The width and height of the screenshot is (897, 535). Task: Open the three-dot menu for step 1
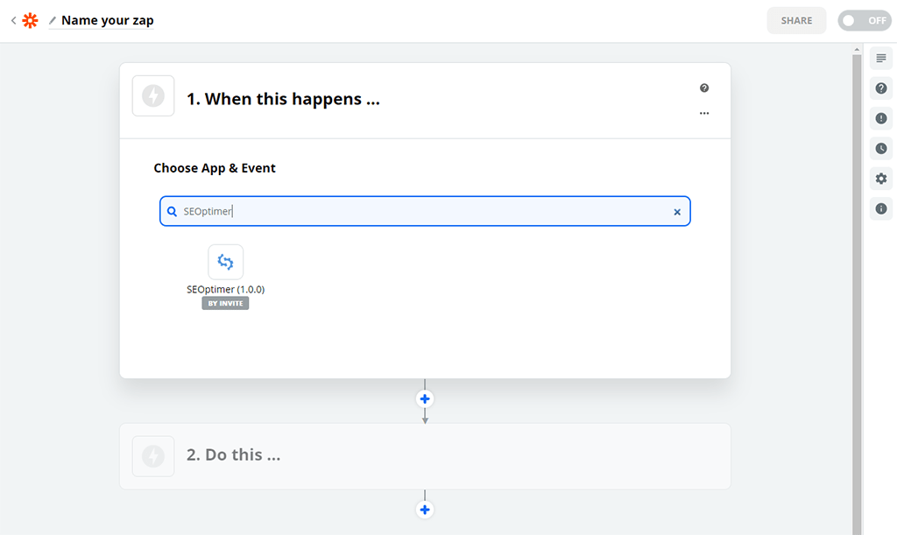click(704, 114)
